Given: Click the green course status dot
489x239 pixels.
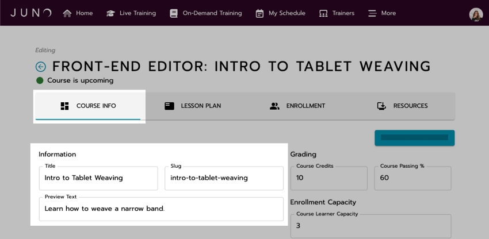Looking at the screenshot, I should 40,80.
